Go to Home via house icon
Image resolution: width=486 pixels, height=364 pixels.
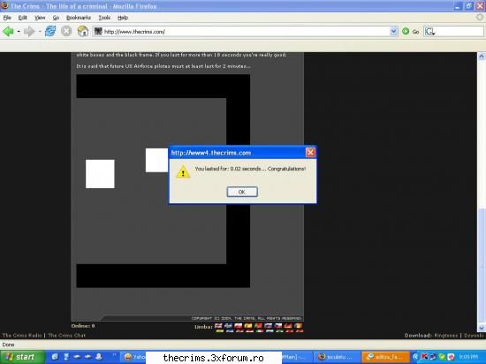[x=83, y=31]
